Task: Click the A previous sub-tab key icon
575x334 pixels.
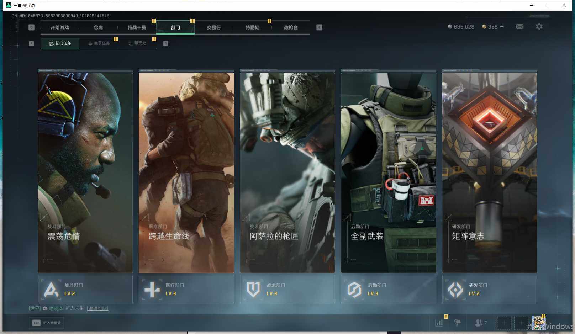Action: click(31, 43)
